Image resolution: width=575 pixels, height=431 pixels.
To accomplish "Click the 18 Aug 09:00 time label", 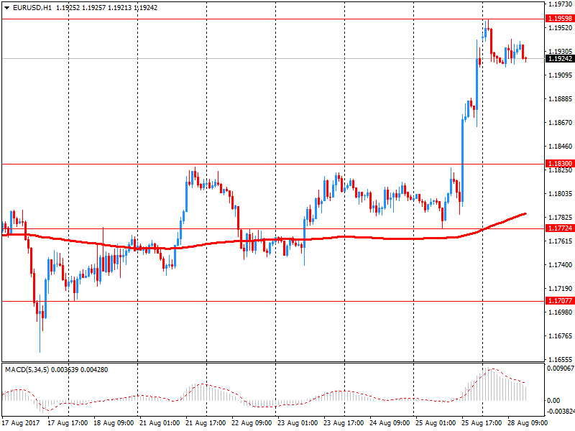I will pyautogui.click(x=114, y=423).
